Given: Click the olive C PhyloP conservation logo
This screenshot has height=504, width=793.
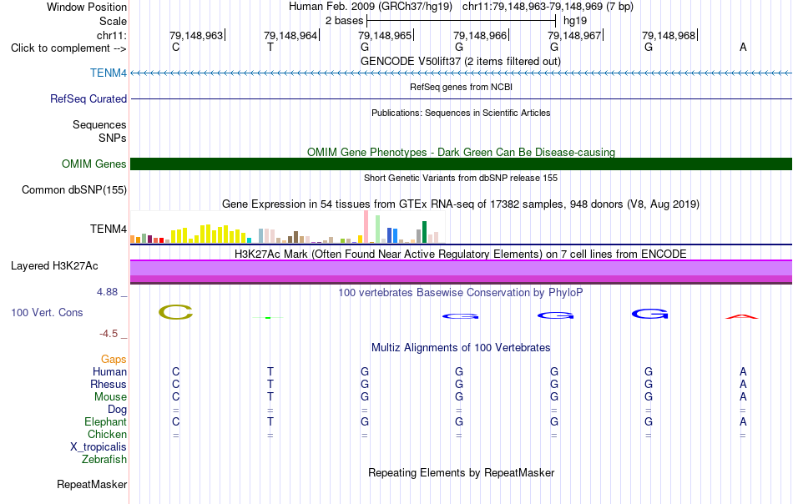Looking at the screenshot, I should pyautogui.click(x=175, y=312).
